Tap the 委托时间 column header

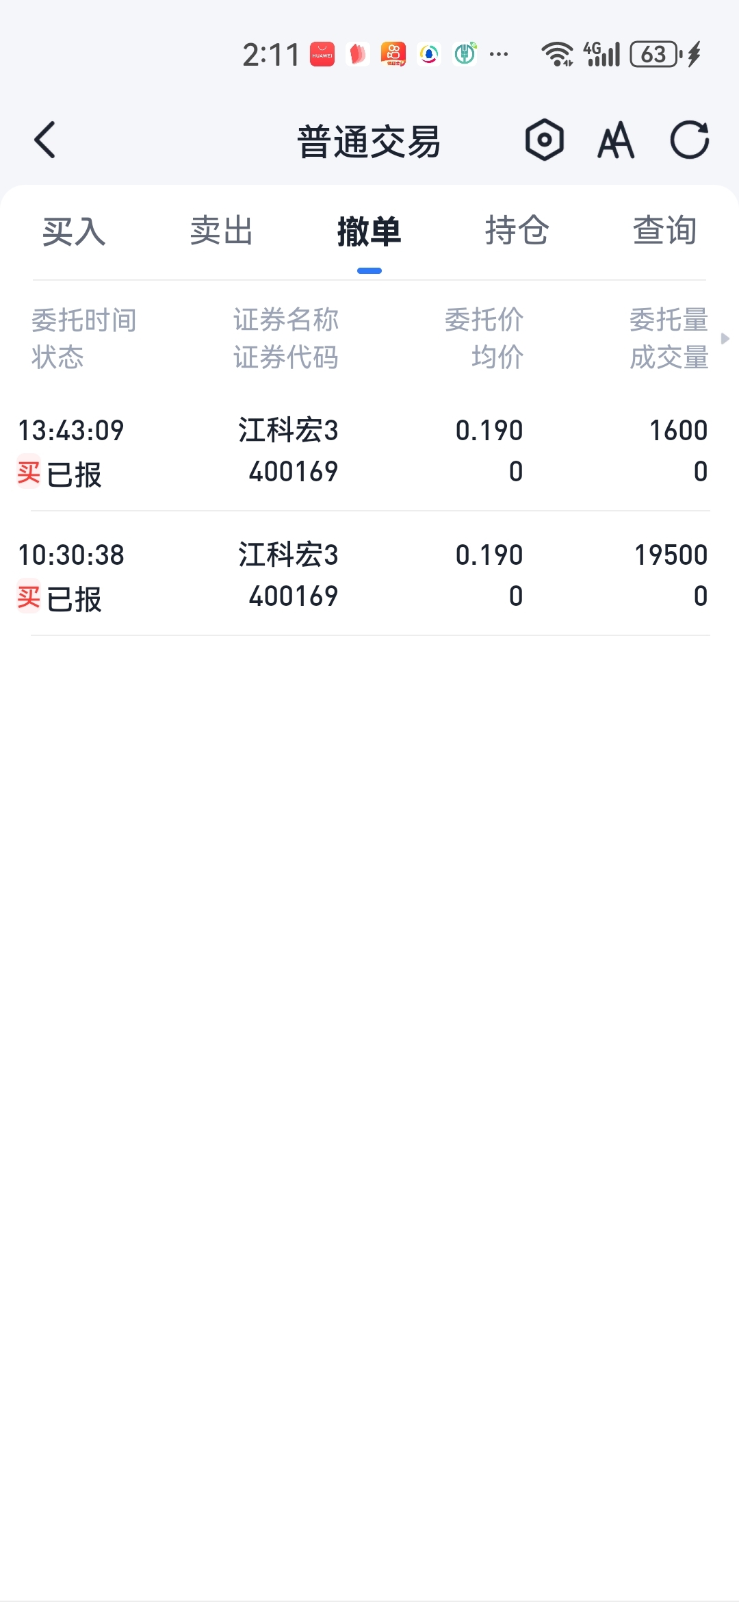point(84,320)
